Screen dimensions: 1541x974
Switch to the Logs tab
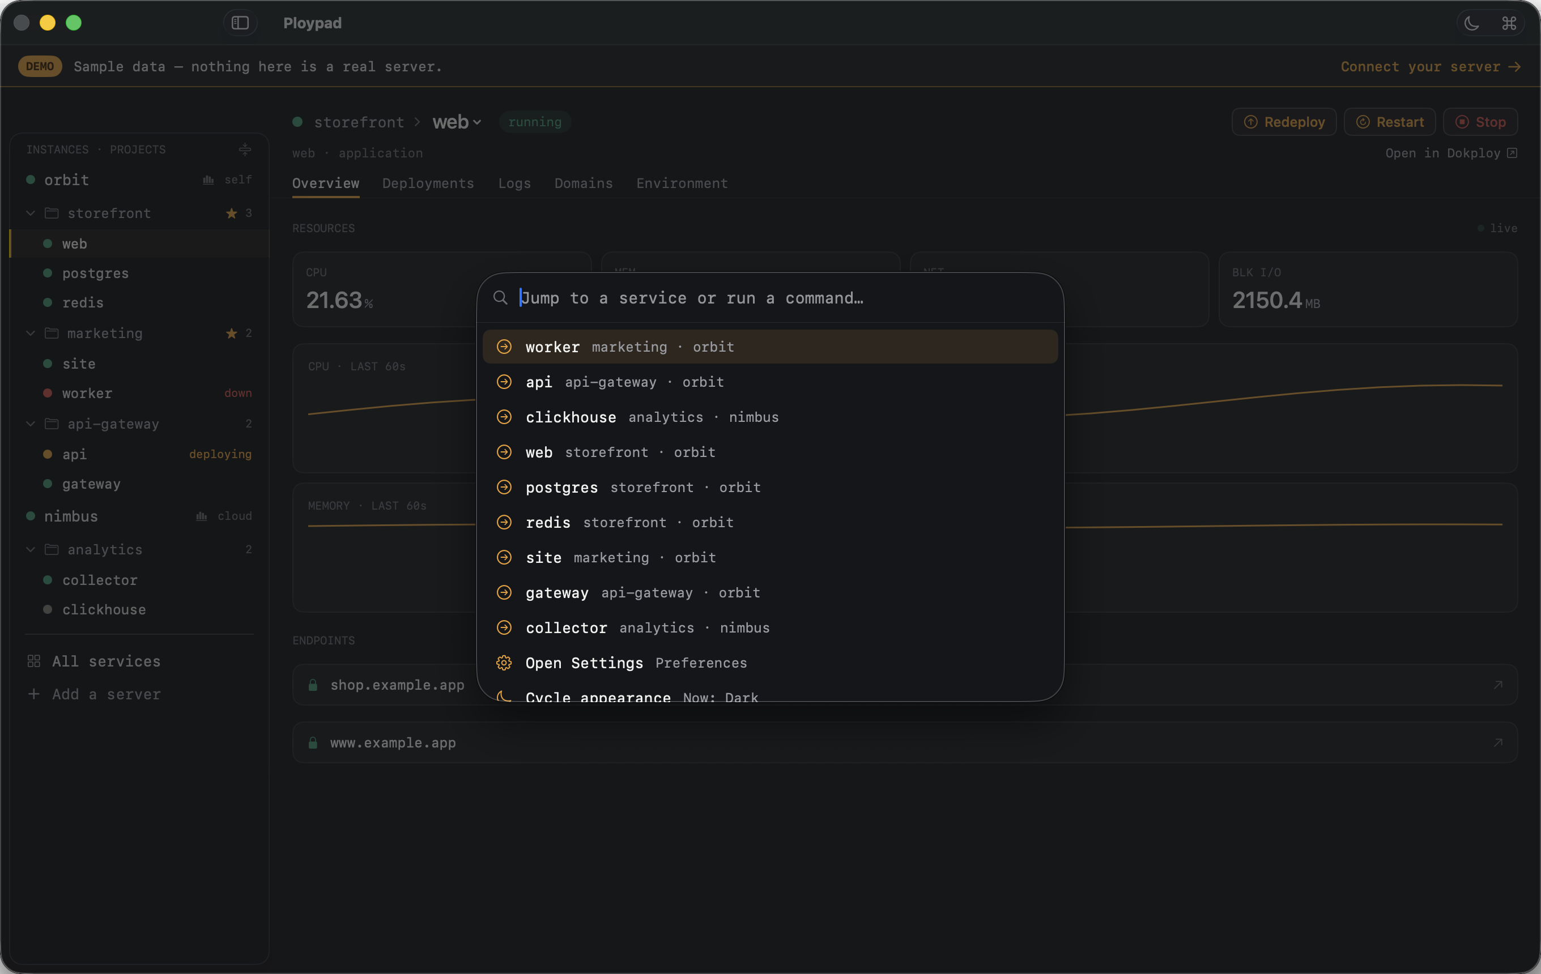click(x=514, y=183)
